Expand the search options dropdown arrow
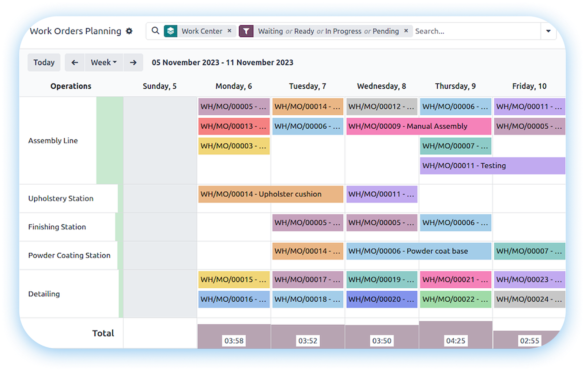585x371 pixels. point(548,31)
